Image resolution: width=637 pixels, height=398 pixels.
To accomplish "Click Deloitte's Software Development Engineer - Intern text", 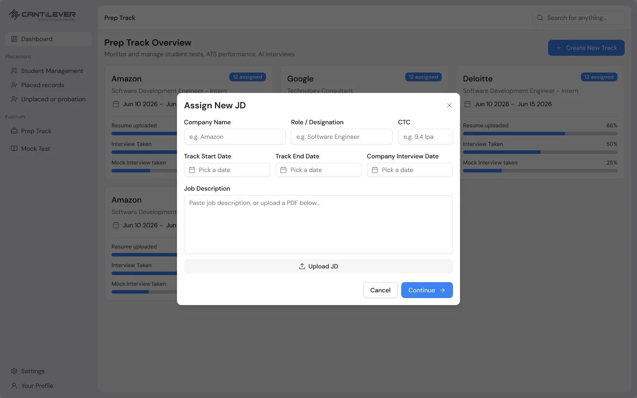I will click(x=520, y=91).
